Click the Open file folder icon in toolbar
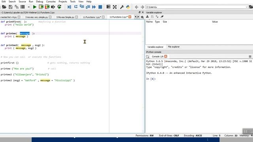Image resolution: width=253 pixels, height=142 pixels. pyautogui.click(x=4, y=7)
